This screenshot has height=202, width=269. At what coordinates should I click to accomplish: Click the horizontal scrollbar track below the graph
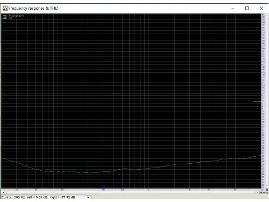pyautogui.click(x=130, y=192)
